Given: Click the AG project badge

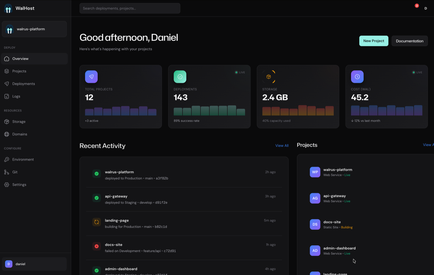Looking at the screenshot, I should point(315,198).
